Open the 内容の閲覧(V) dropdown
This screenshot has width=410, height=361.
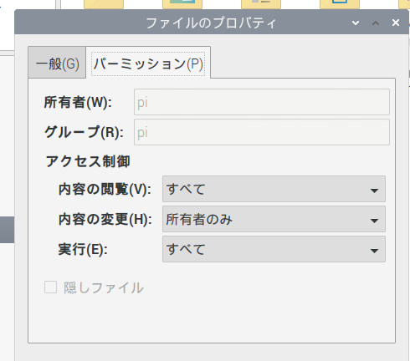click(x=274, y=189)
